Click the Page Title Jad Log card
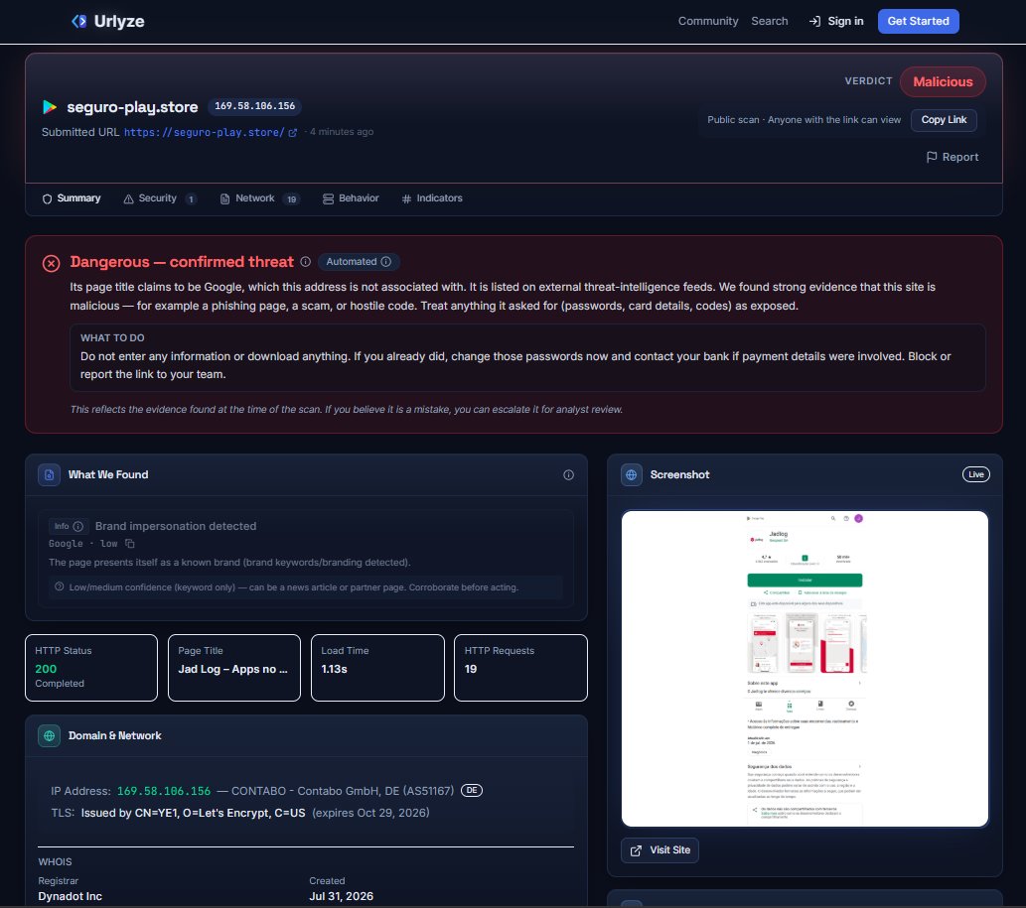This screenshot has height=908, width=1026. tap(234, 668)
